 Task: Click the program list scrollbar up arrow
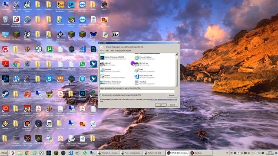pyautogui.click(x=176, y=54)
